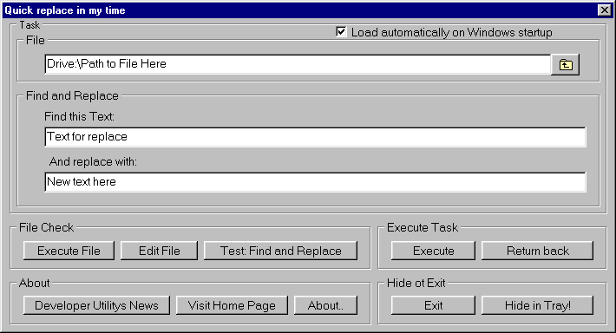Start the task with Execute button
Screen dimensions: 616x333
(433, 251)
